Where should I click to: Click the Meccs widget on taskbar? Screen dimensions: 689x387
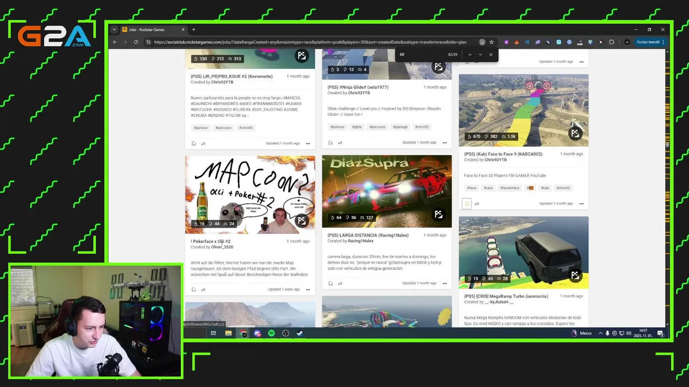click(581, 333)
